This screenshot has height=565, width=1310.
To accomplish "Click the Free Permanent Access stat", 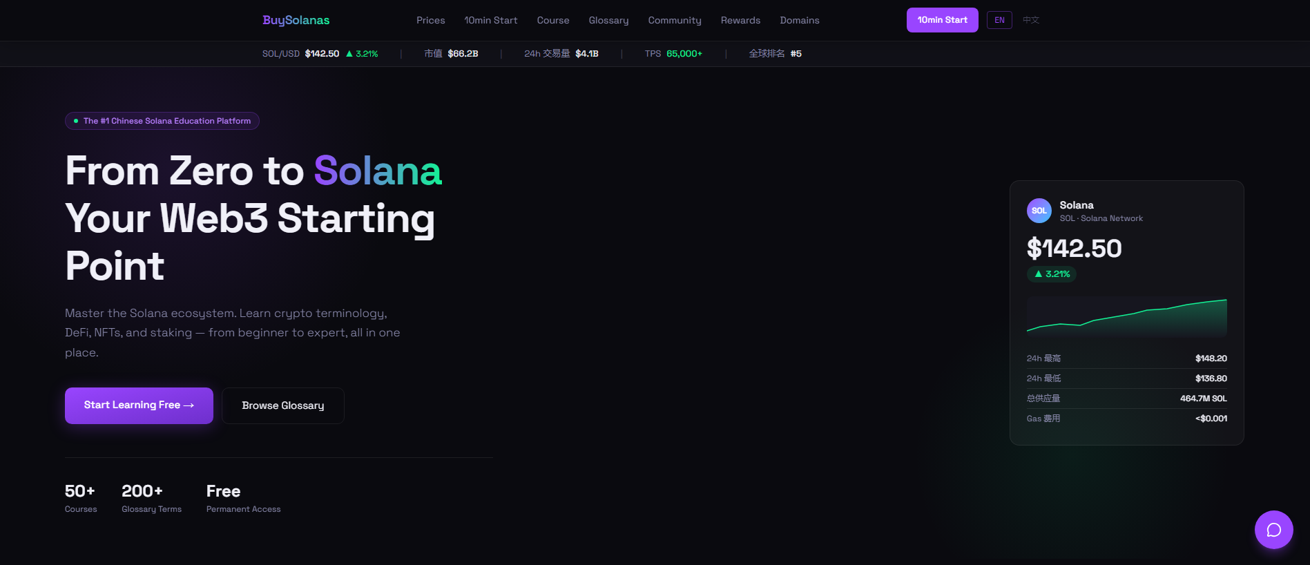I will coord(243,498).
